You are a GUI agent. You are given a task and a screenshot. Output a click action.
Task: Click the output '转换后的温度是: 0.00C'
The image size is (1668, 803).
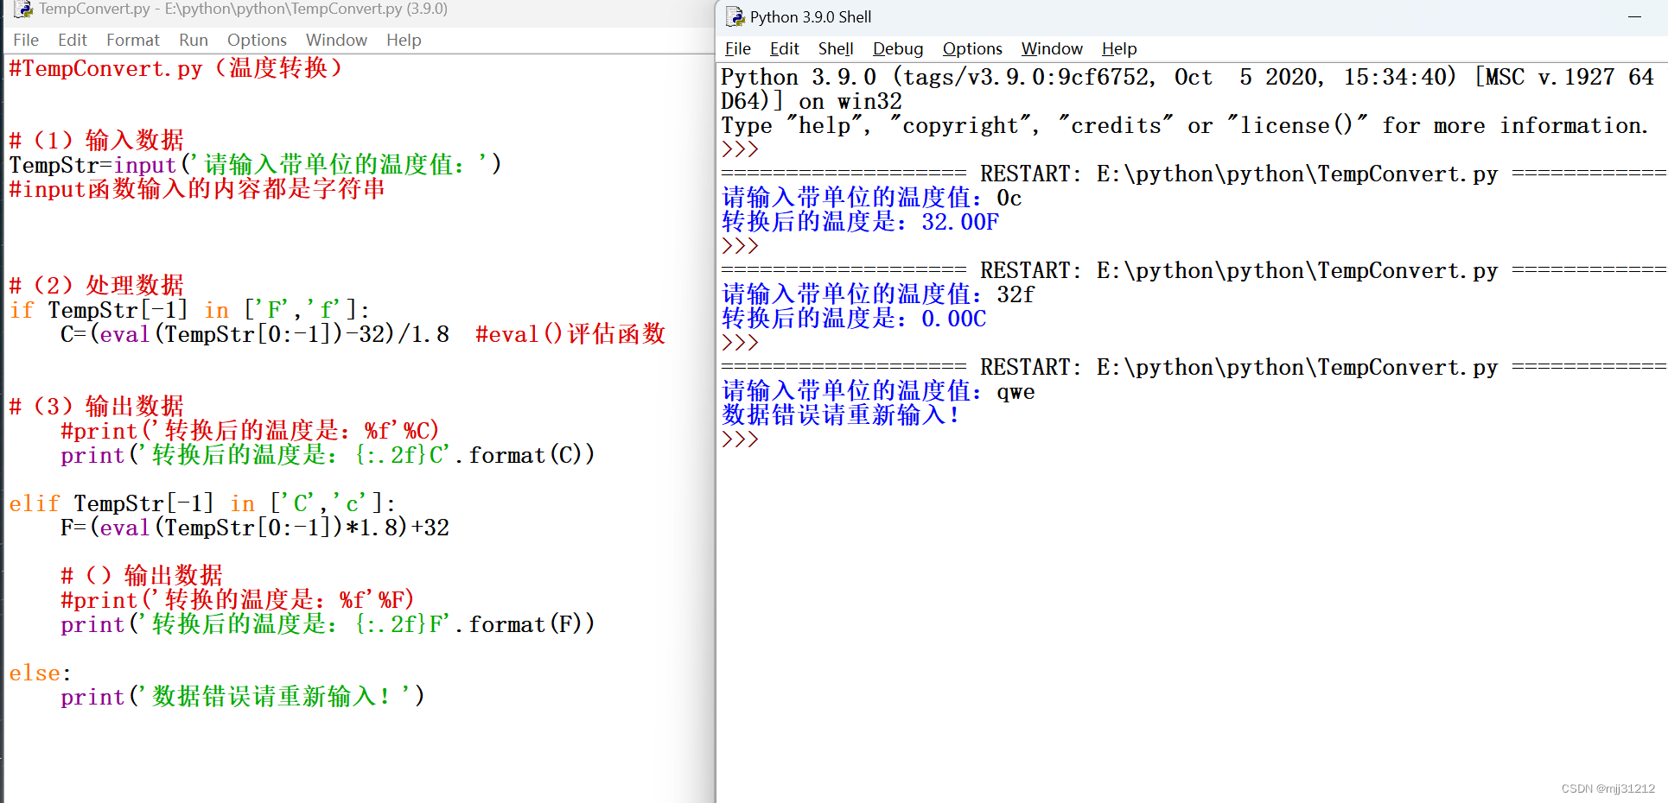click(x=854, y=319)
